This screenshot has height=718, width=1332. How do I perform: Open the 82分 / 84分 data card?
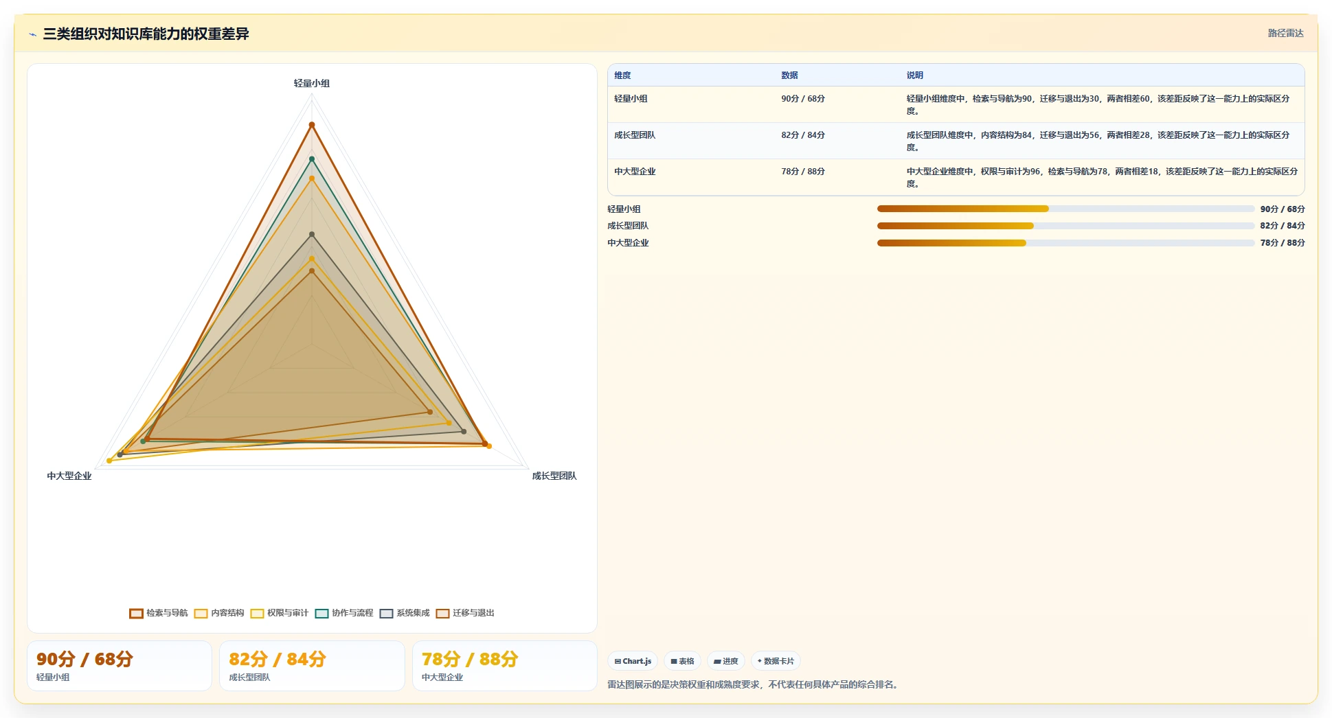pyautogui.click(x=312, y=666)
